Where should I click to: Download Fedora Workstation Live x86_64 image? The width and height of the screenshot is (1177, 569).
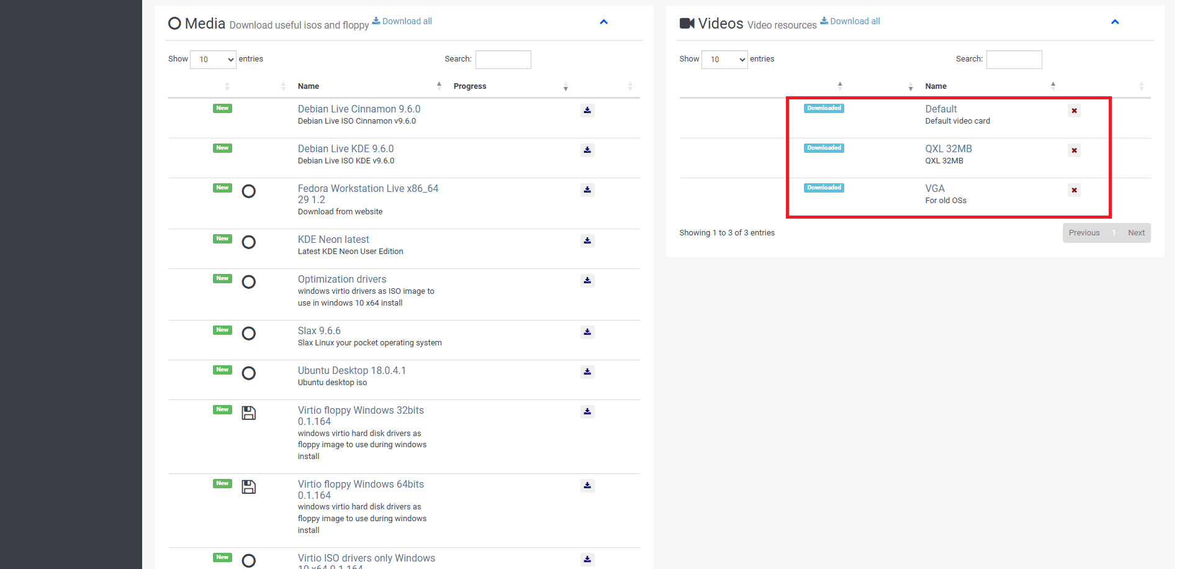pyautogui.click(x=587, y=190)
